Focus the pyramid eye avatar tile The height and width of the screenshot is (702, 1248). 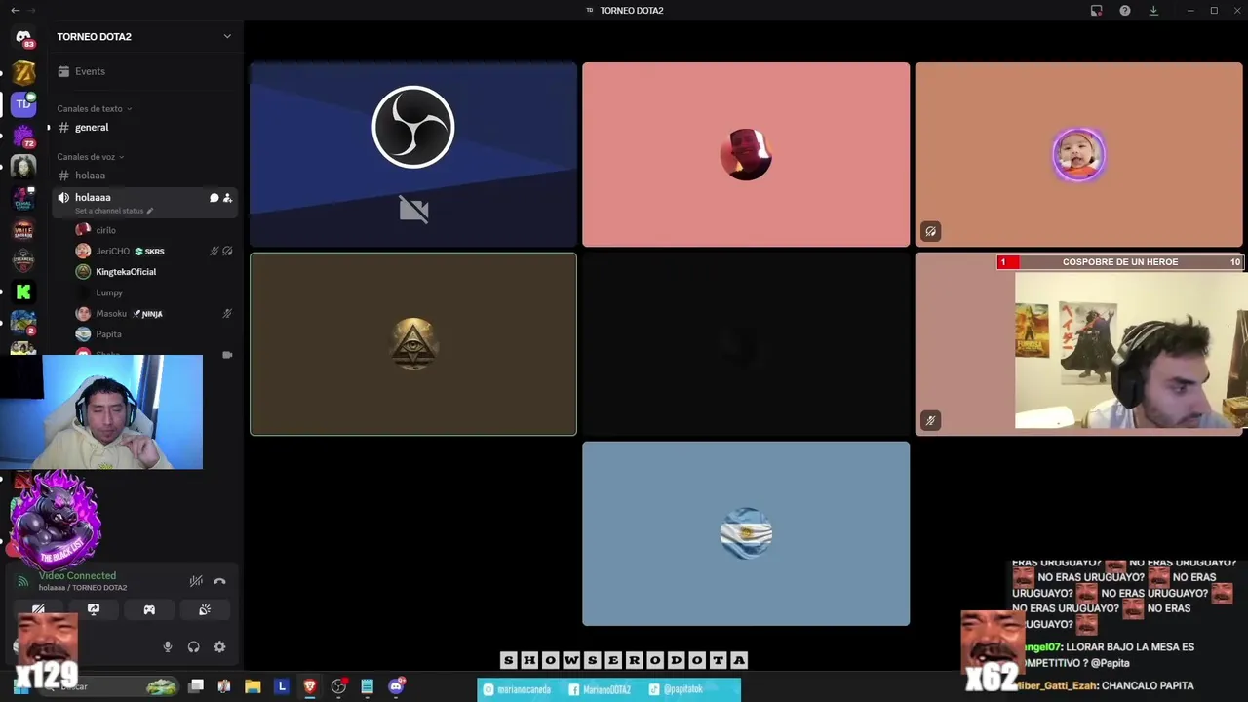click(413, 344)
